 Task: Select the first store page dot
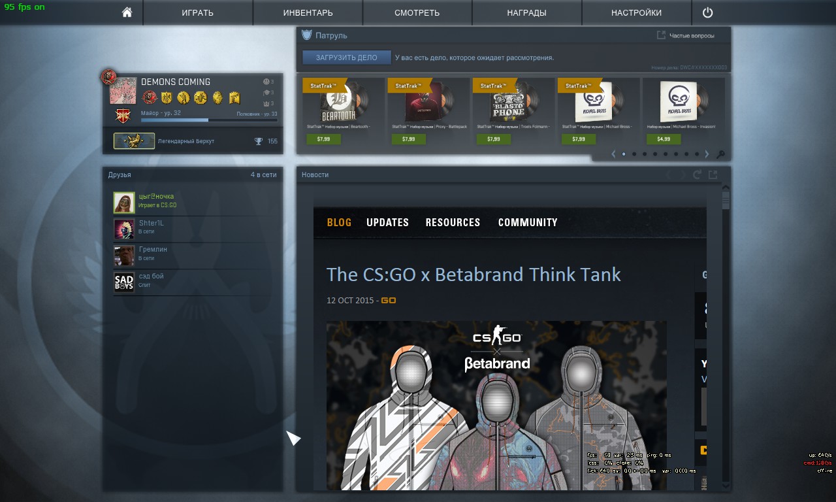pyautogui.click(x=624, y=154)
